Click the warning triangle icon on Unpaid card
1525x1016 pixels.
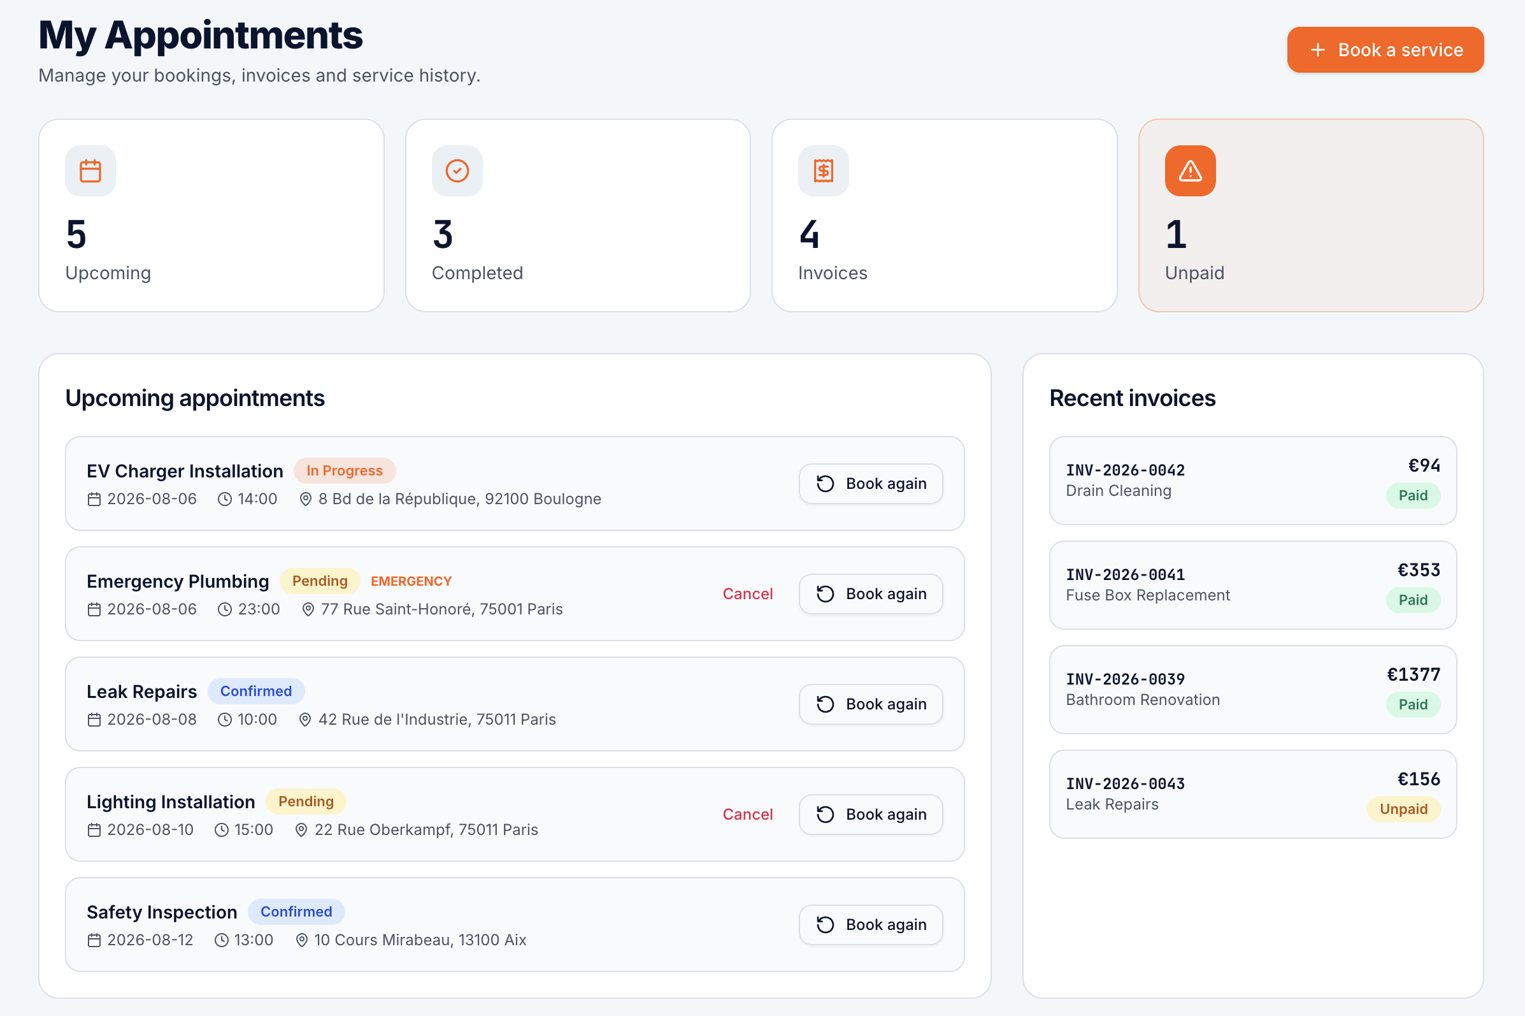pos(1190,171)
